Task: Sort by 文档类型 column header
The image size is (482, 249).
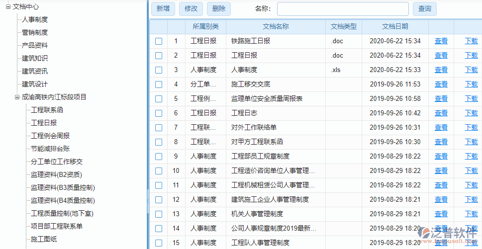Action: tap(344, 27)
